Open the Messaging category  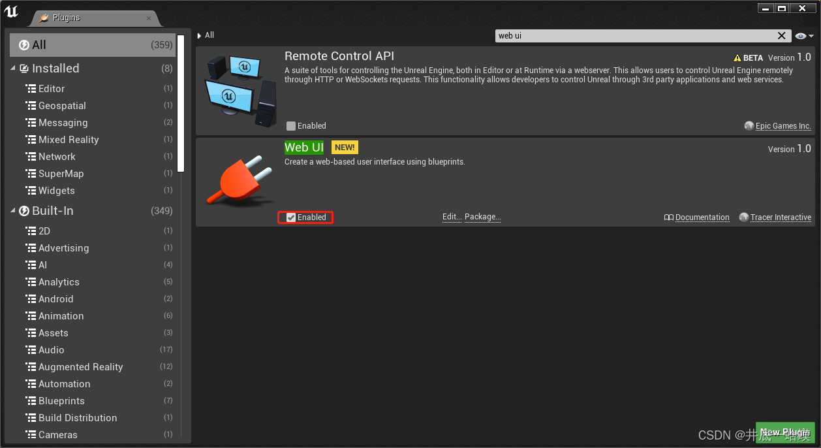click(63, 123)
